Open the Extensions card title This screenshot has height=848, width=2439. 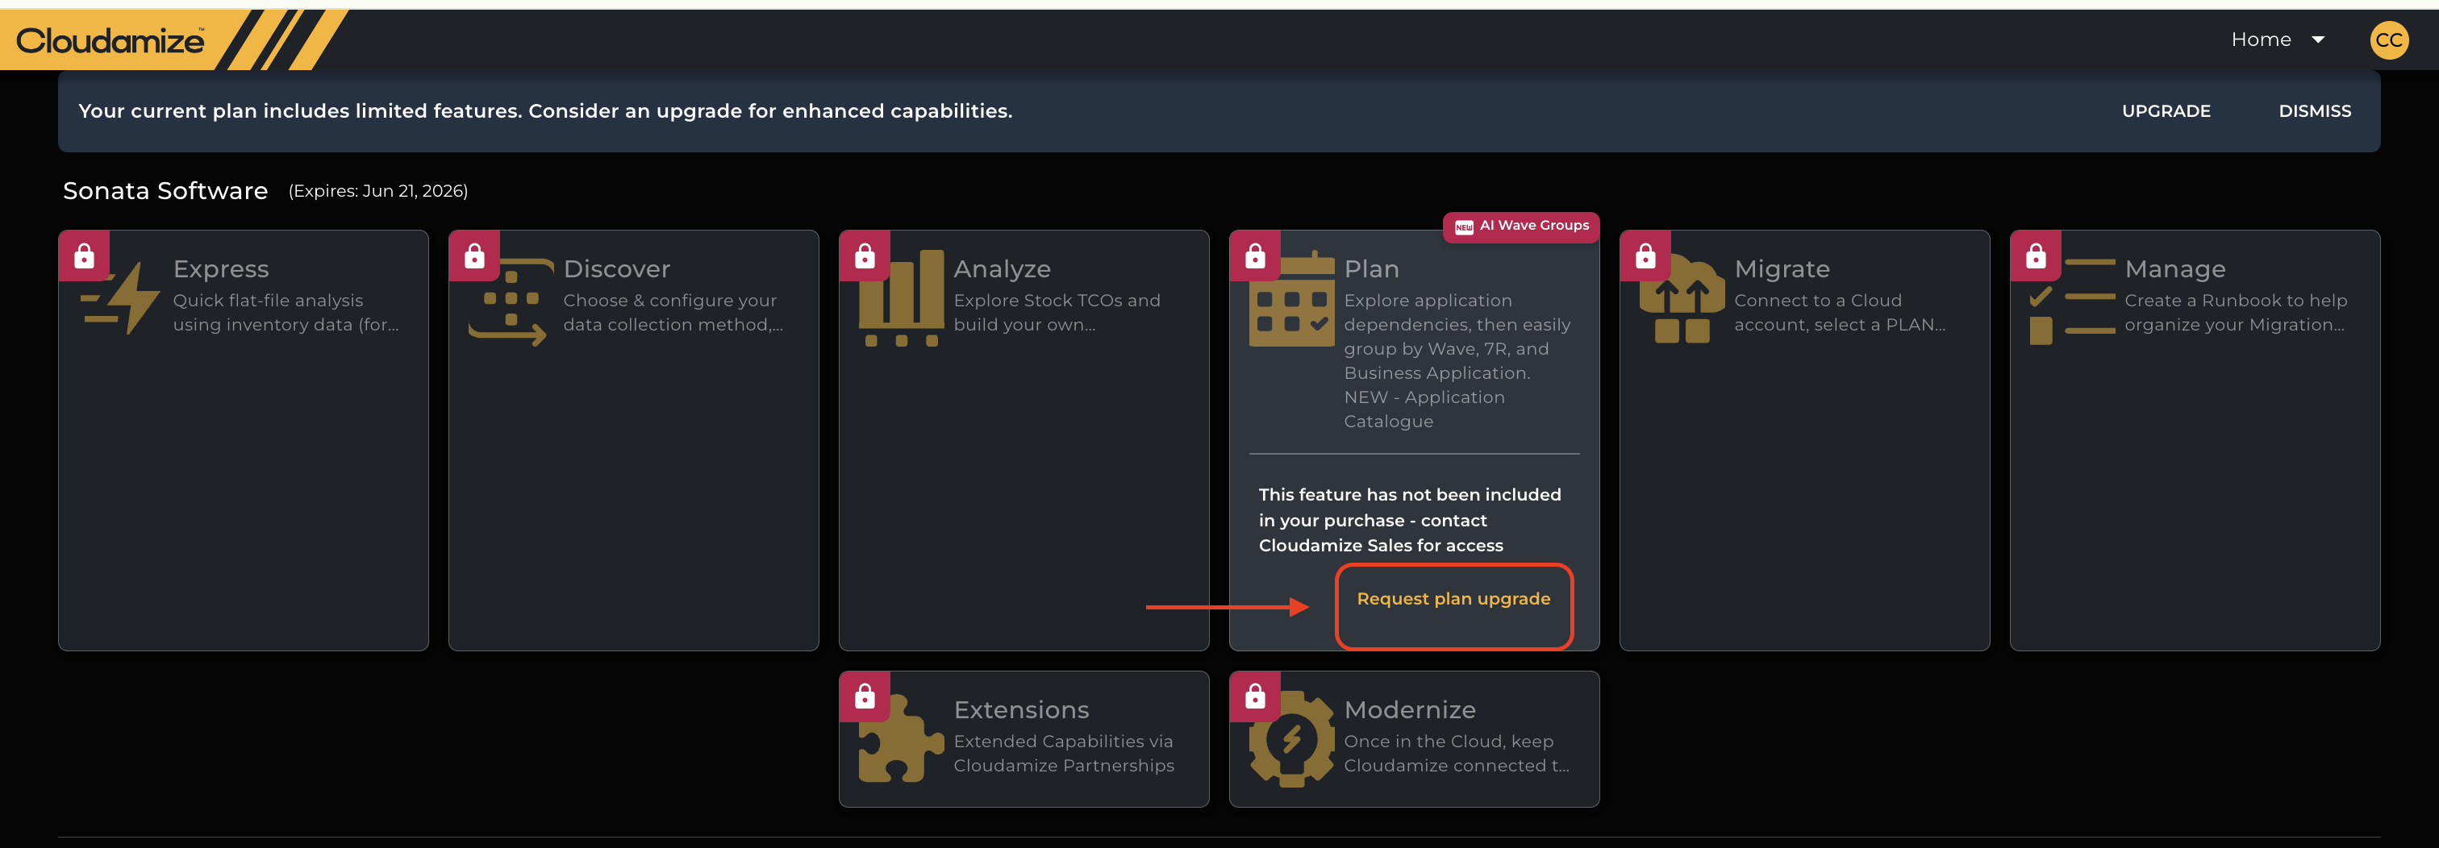(1020, 710)
